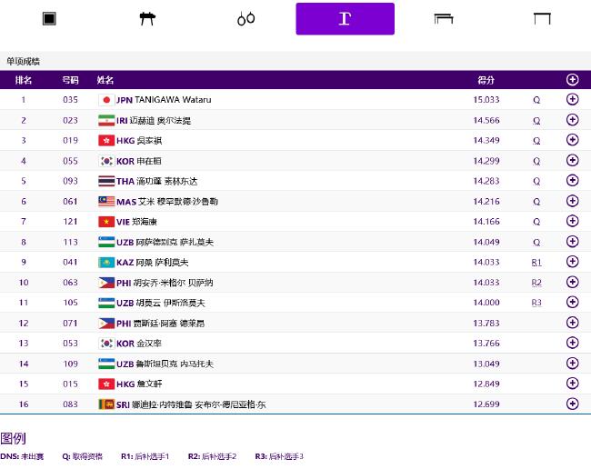This screenshot has height=469, width=591.
Task: Click the Iran flag icon
Action: [x=106, y=120]
